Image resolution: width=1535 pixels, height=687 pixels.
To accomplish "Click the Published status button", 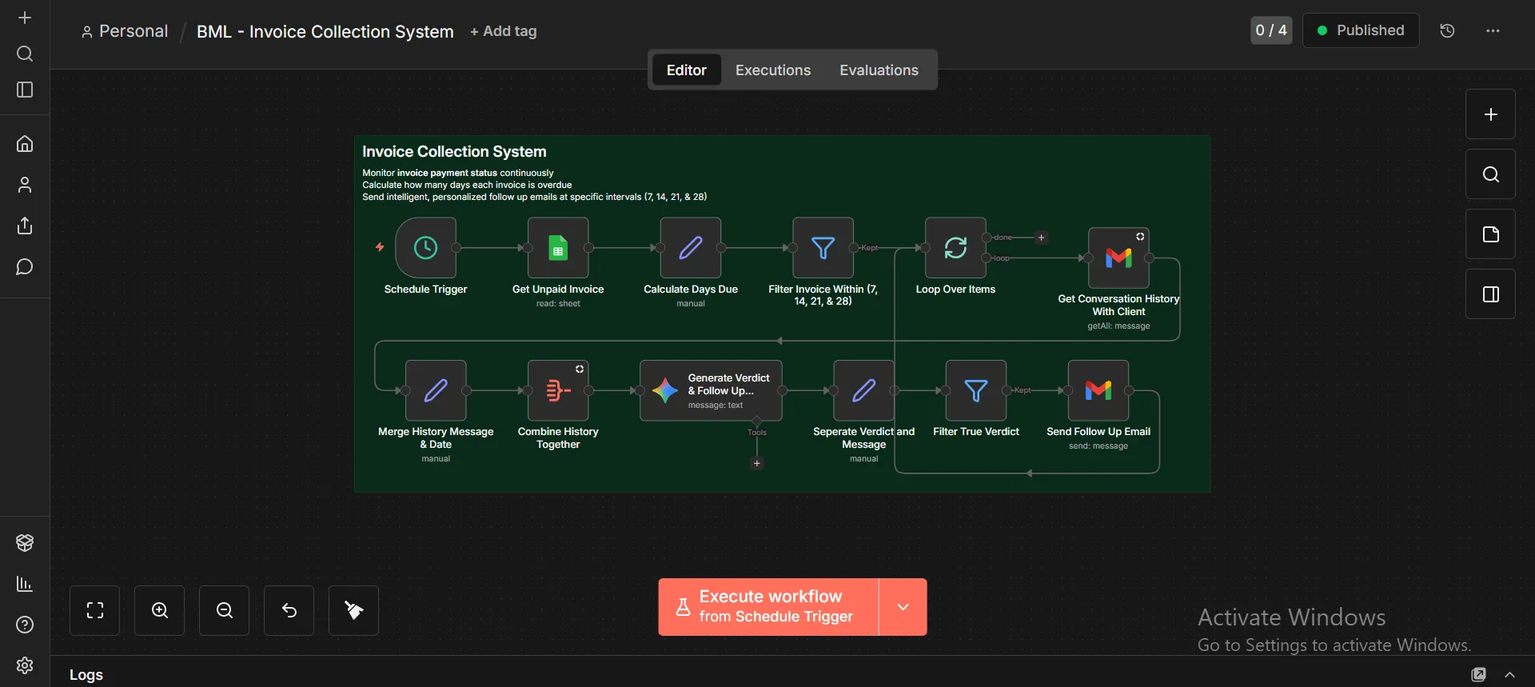I will pyautogui.click(x=1360, y=30).
